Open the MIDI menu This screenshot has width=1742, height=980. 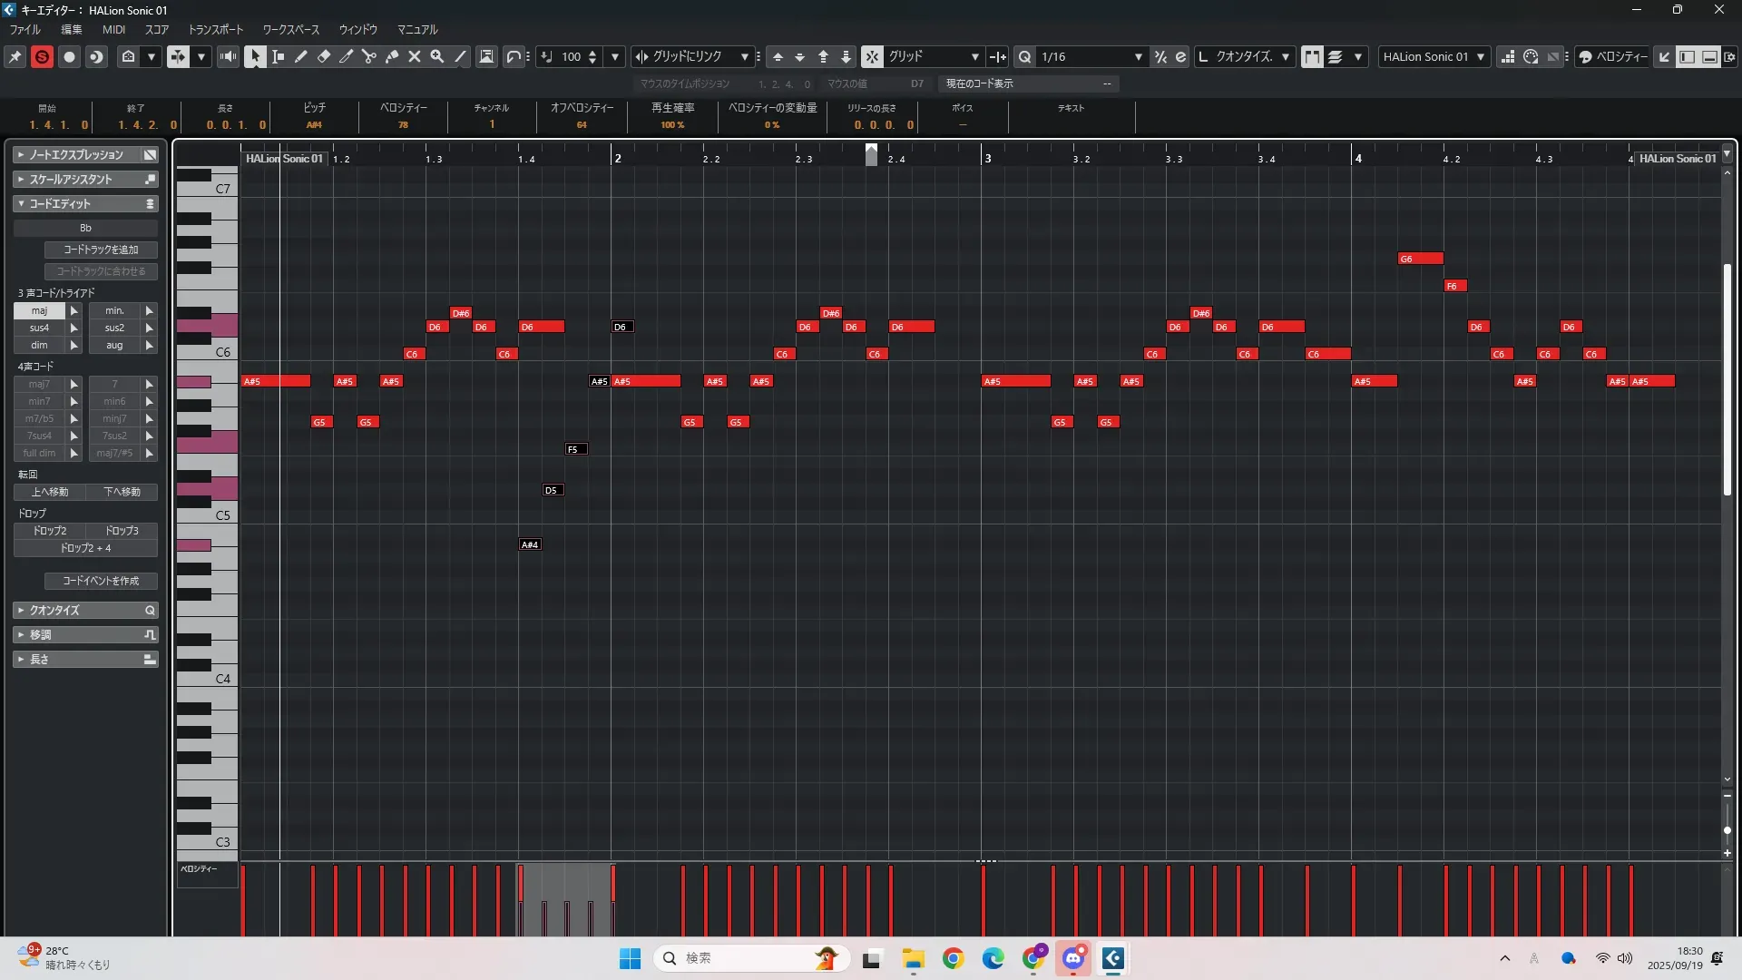113,29
